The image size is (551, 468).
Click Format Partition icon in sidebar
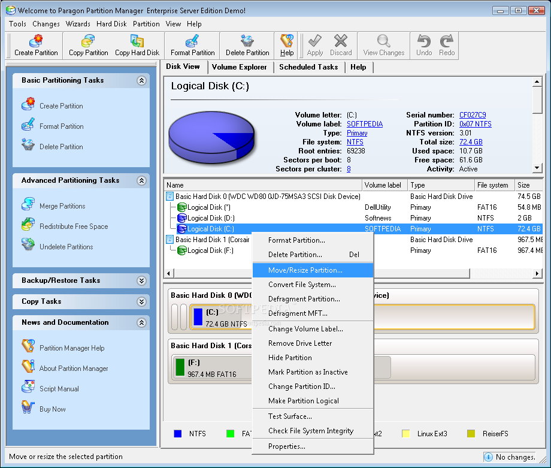pos(28,125)
